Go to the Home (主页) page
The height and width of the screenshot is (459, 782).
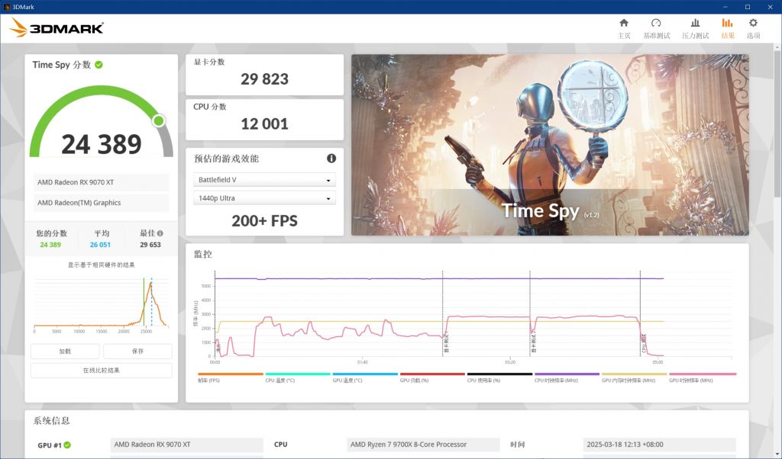coord(624,28)
